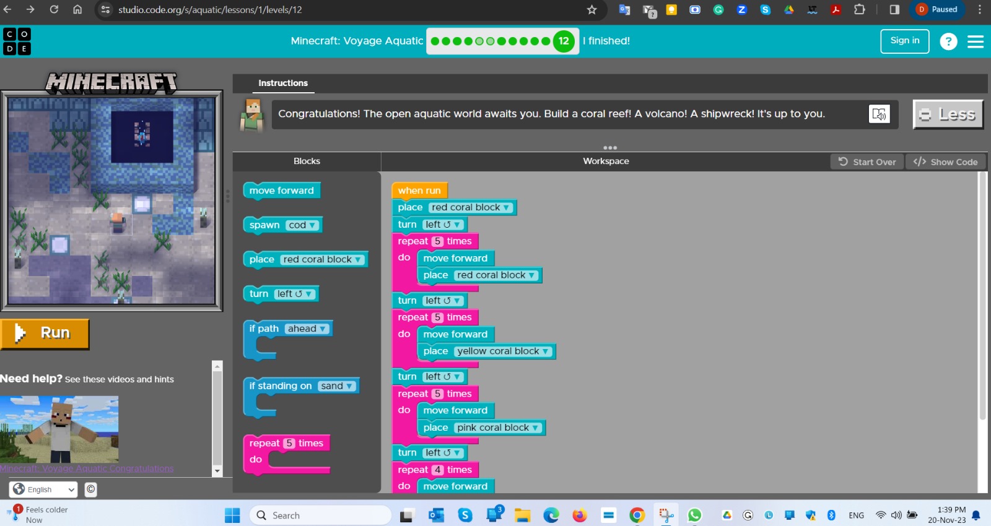Click the congratulations video thumbnail
The width and height of the screenshot is (991, 526).
59,429
